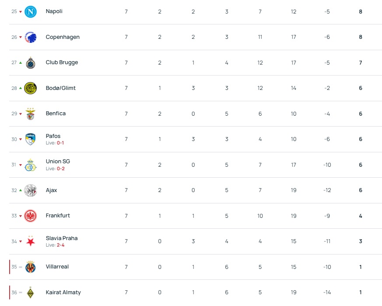Click the Pafos team badge

coord(31,139)
